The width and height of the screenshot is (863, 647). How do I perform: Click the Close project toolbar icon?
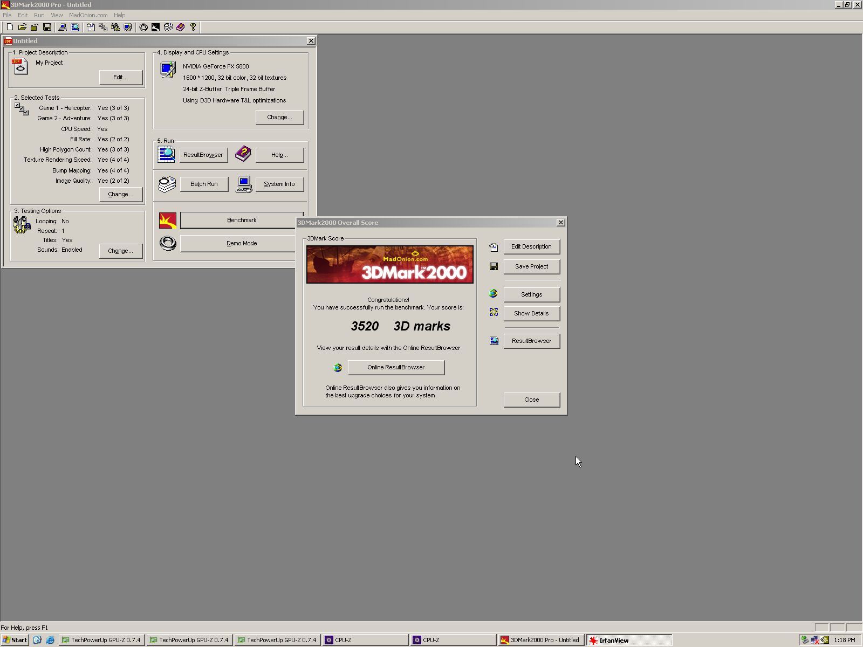35,27
